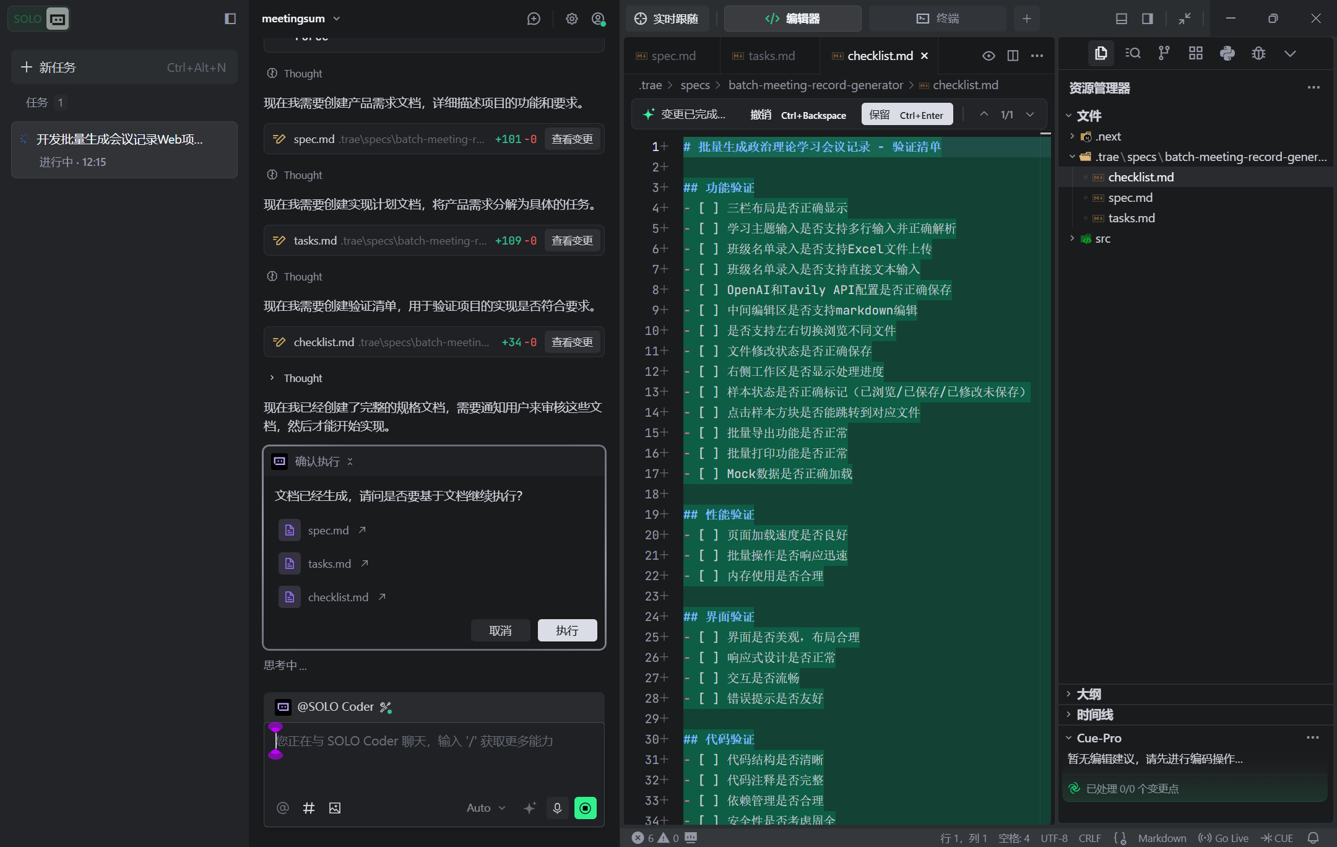Open the extensions grid icon
The height and width of the screenshot is (847, 1337).
pos(1195,53)
